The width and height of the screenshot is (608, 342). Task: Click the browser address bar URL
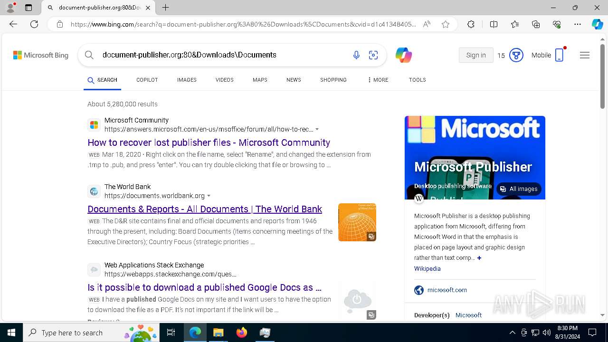[243, 24]
